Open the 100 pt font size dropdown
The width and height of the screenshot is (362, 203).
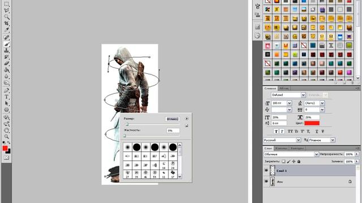[289, 103]
